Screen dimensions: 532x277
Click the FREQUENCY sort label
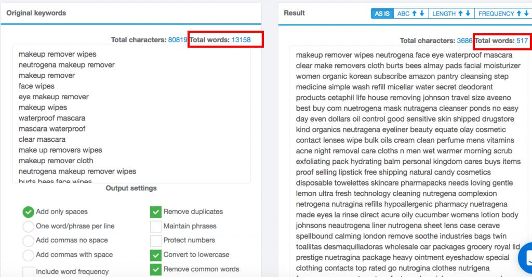pyautogui.click(x=496, y=14)
